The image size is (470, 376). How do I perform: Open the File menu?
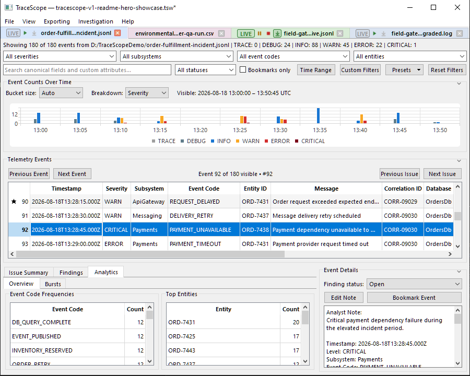tap(9, 21)
